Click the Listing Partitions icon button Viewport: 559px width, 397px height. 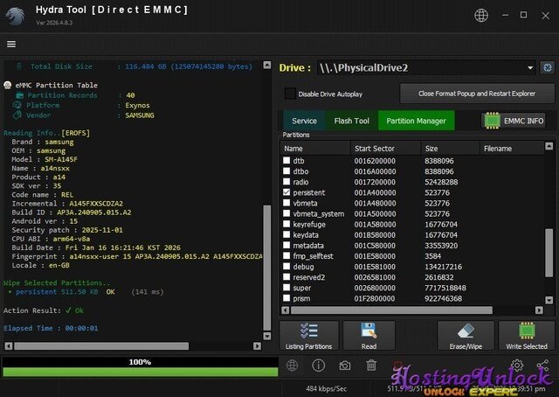[308, 336]
